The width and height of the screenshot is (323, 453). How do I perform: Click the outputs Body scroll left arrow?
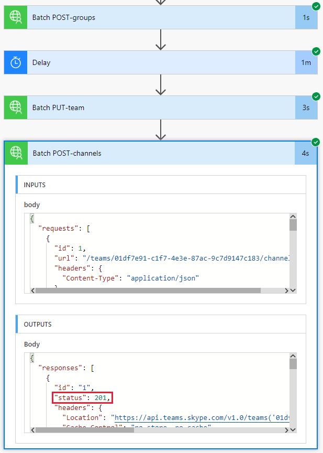(x=32, y=430)
